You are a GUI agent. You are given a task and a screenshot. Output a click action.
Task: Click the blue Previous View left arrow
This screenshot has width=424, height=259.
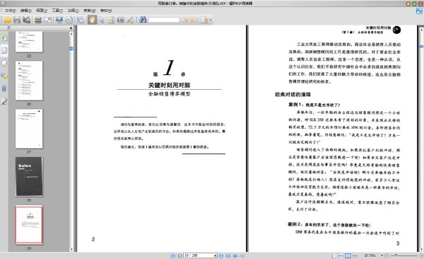(x=235, y=255)
